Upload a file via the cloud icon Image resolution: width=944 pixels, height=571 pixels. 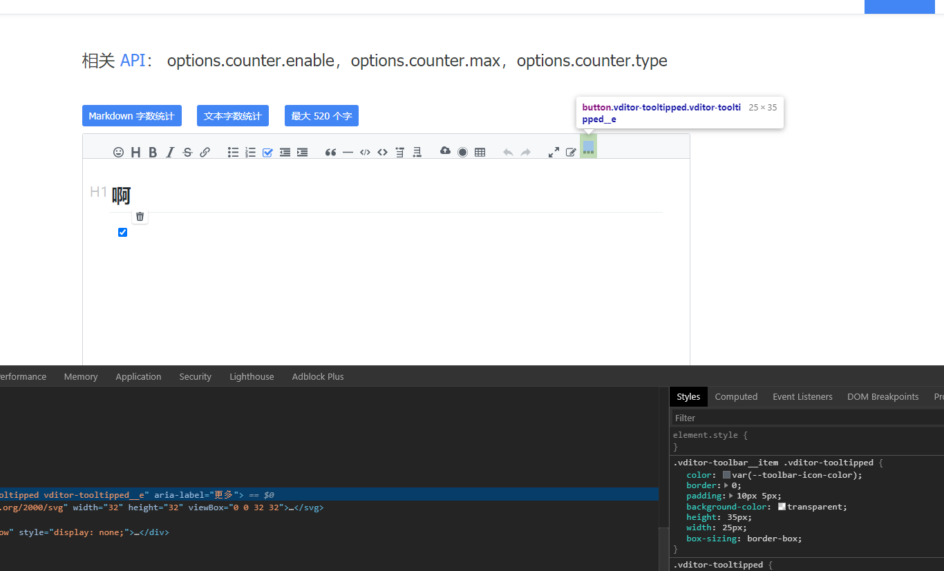point(445,152)
